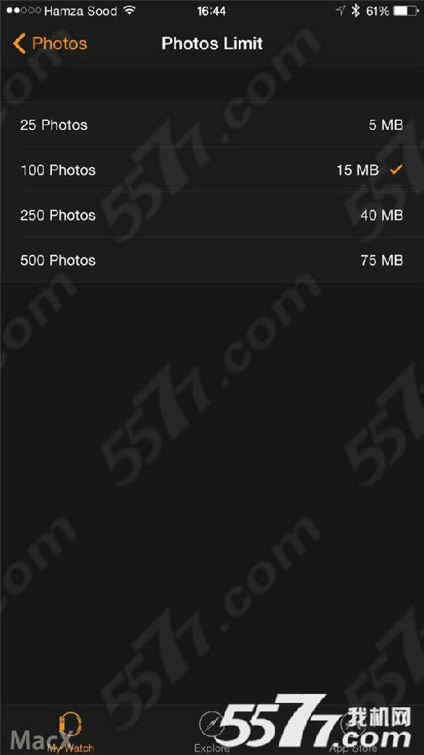The height and width of the screenshot is (755, 424).
Task: Select the 25 Photos option
Action: tap(212, 125)
